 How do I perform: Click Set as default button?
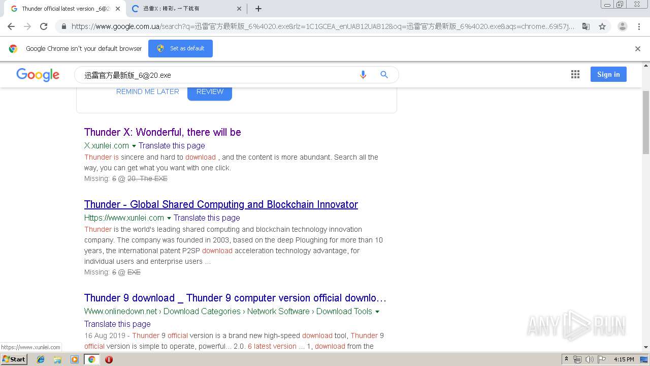180,48
